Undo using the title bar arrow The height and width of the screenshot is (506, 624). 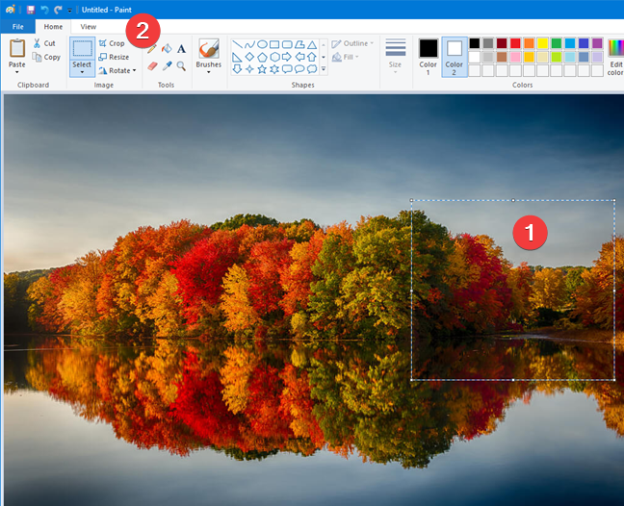(44, 10)
